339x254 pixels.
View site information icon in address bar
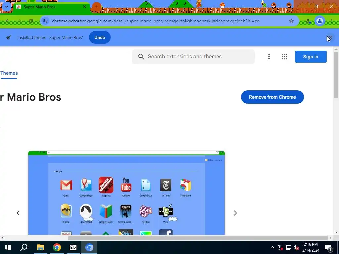(x=45, y=21)
